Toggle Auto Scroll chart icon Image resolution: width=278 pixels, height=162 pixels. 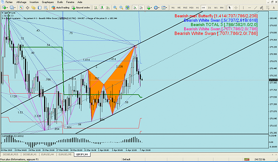135,8
